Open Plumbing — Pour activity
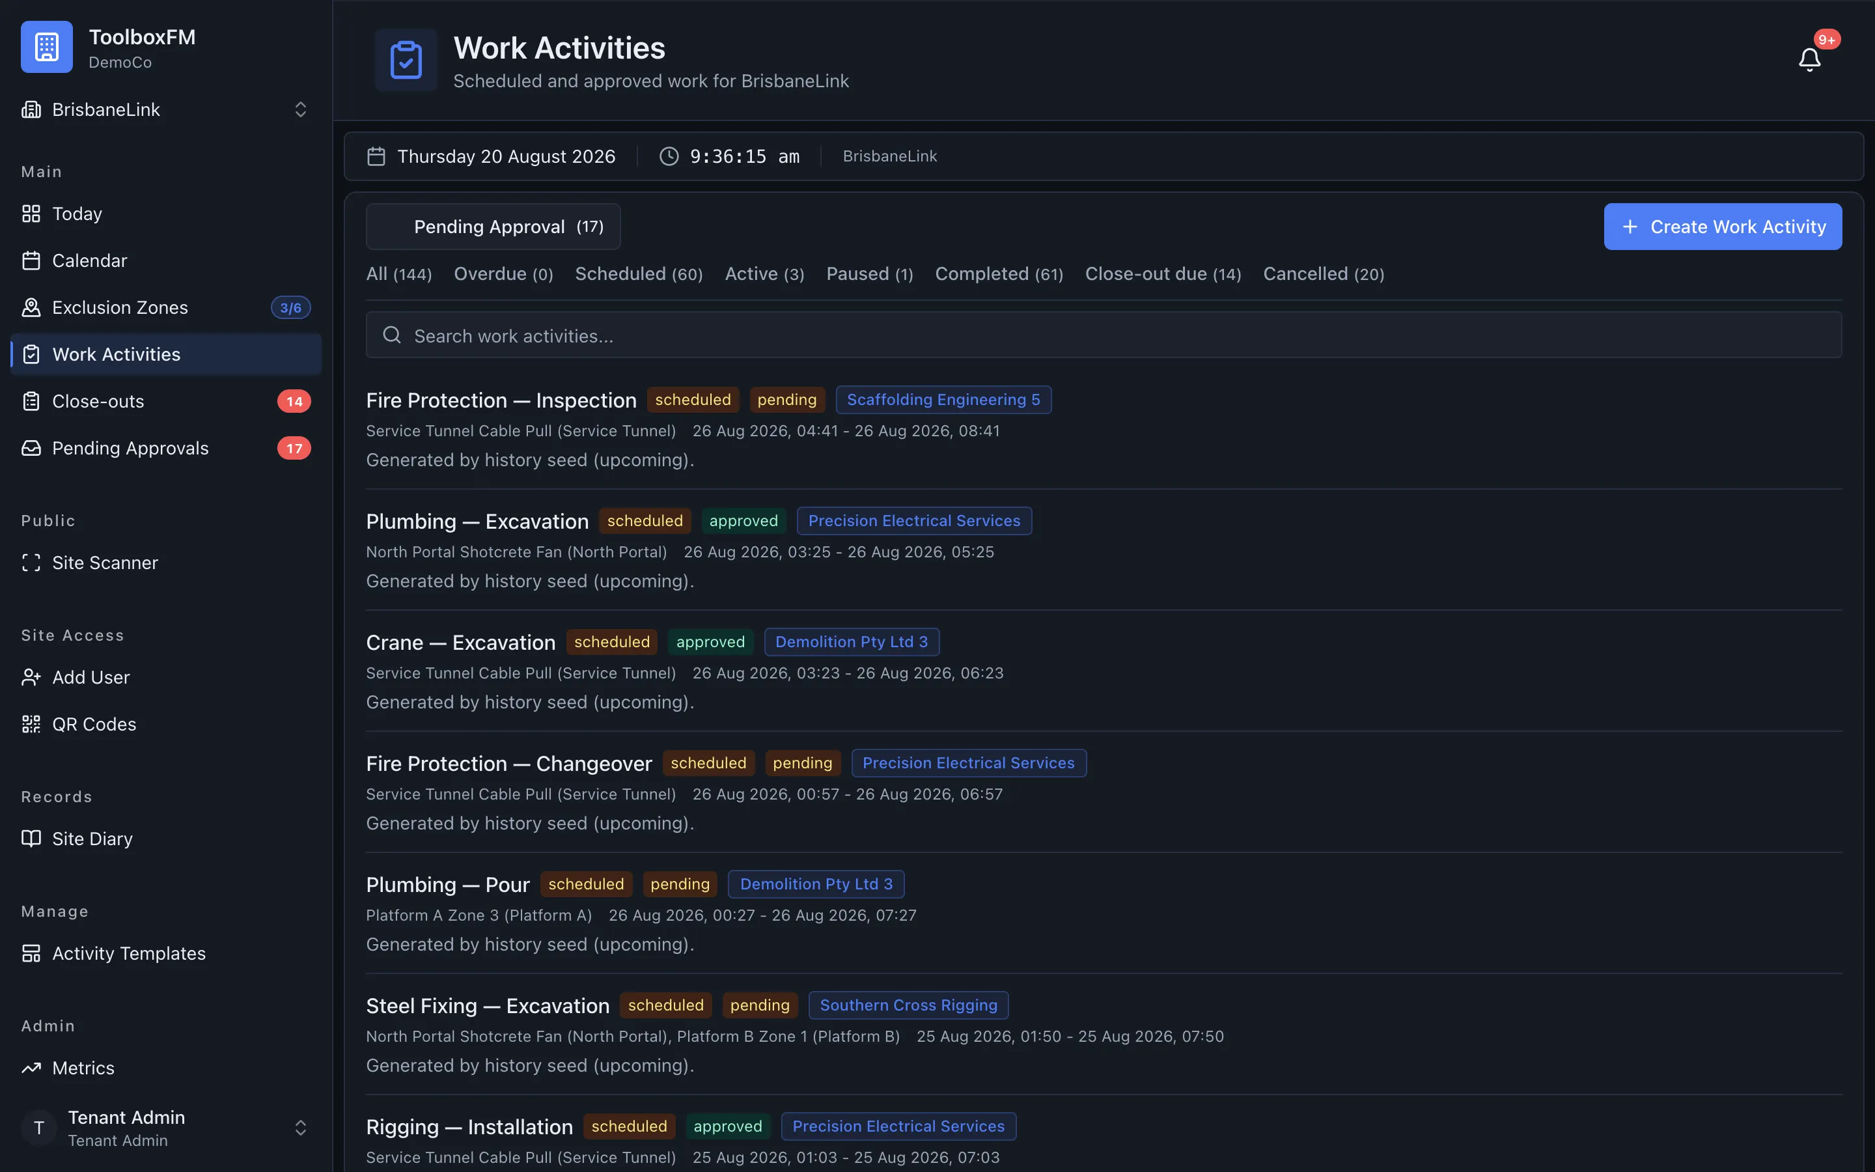 point(448,884)
